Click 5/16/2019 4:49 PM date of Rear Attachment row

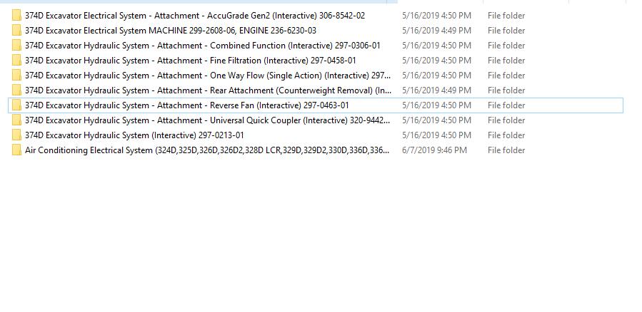coord(436,90)
